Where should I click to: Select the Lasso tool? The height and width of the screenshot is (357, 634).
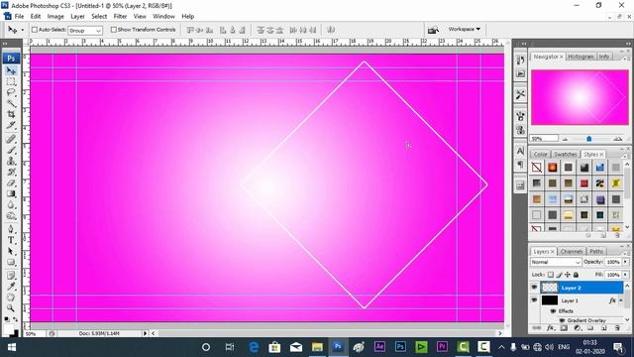(11, 92)
